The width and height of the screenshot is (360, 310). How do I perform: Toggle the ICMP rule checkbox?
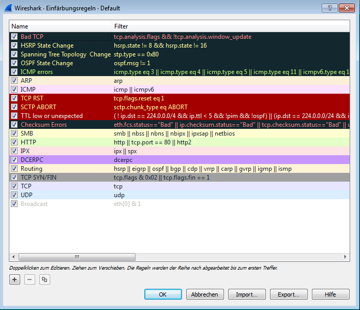(x=14, y=89)
